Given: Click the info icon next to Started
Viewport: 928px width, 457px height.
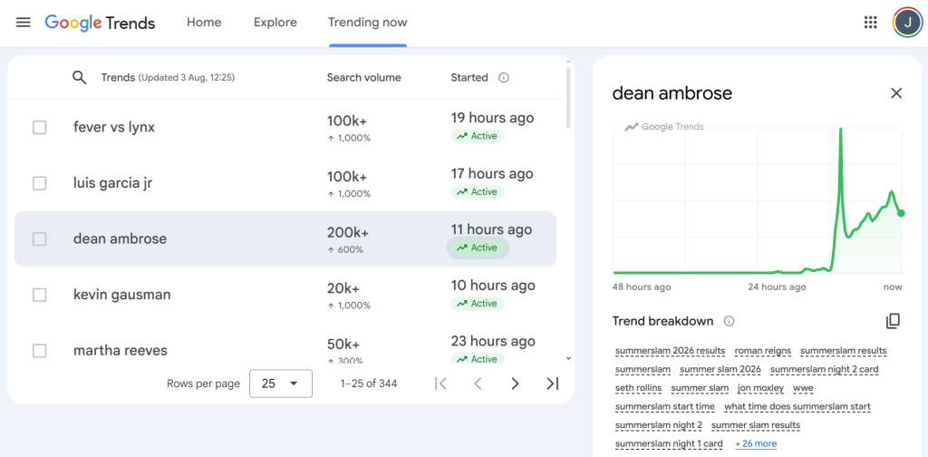Looking at the screenshot, I should 504,78.
